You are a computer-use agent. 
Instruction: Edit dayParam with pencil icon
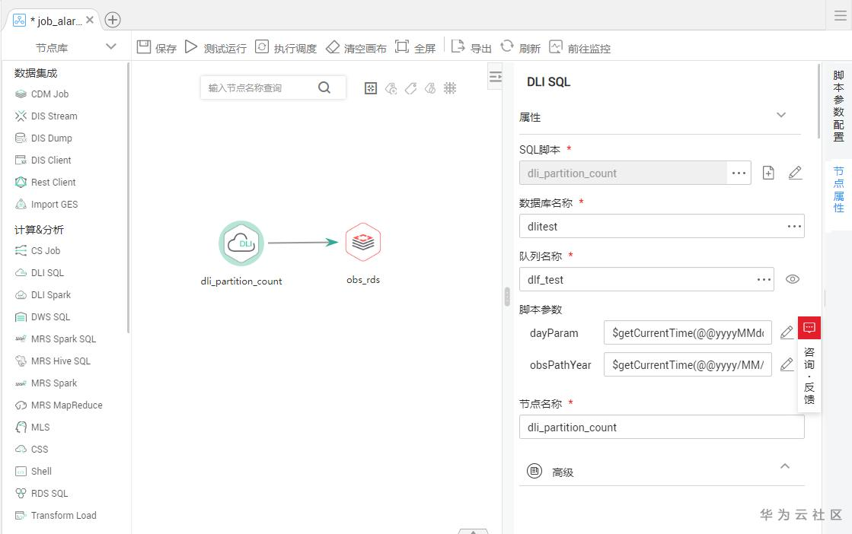pos(787,332)
